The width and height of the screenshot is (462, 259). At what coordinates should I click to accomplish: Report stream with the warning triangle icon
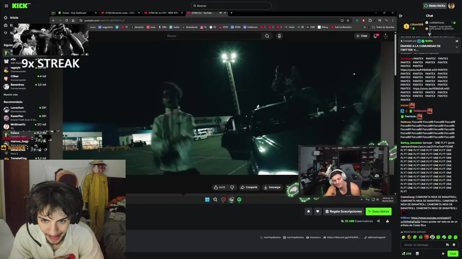pos(387,221)
